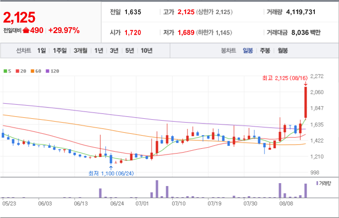Click the 상한가 2,125 text
Viewport: 339px width, 218px height.
214,12
